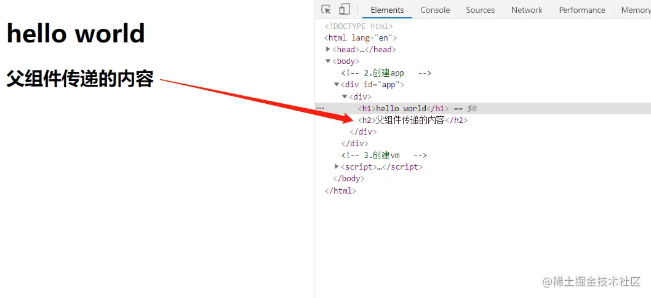
Task: Click the 父组件传递的内容 page subheading
Action: 80,79
